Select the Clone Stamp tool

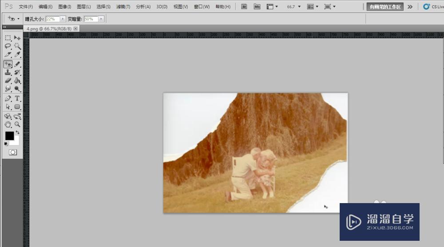click(8, 72)
